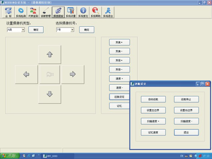Open the 开始 Start menu
The image size is (212, 159).
(10, 156)
